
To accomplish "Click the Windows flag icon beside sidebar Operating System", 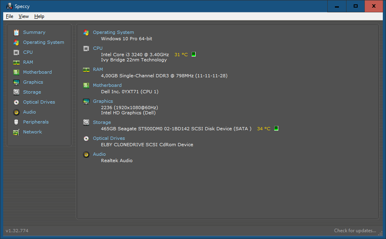I will 16,43.
